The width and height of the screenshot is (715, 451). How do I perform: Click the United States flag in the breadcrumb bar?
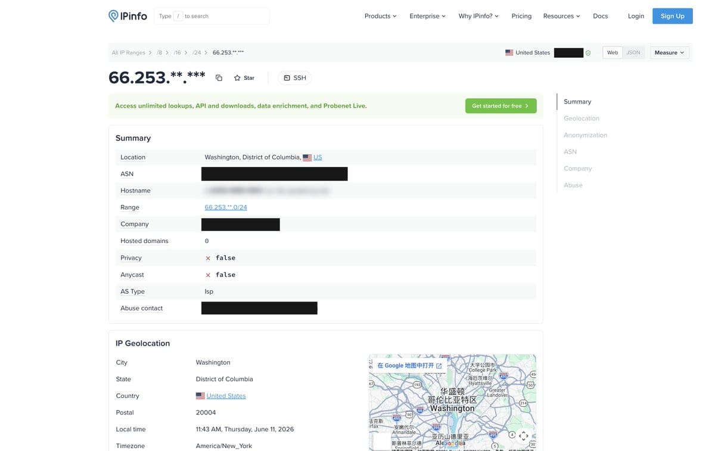coord(509,52)
